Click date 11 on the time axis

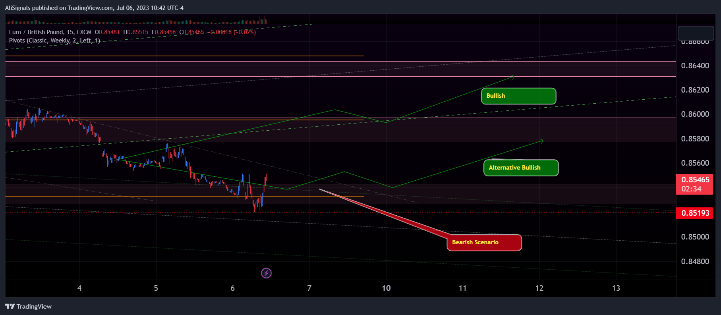tap(463, 288)
